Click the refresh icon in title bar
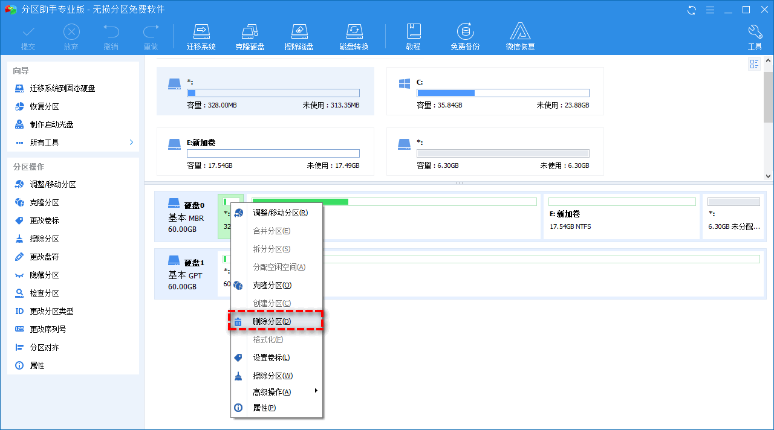 692,10
